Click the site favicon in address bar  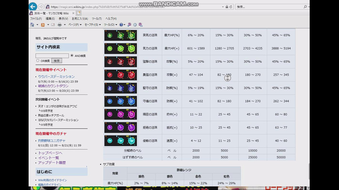pos(48,7)
